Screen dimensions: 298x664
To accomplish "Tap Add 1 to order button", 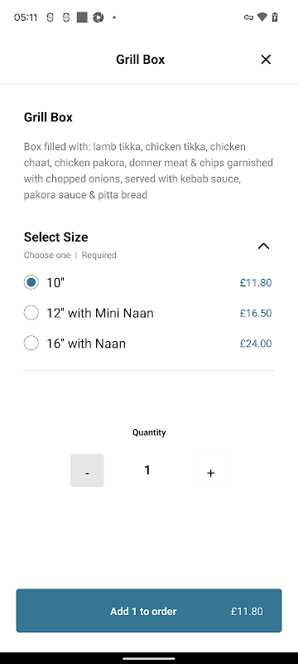I will (149, 611).
